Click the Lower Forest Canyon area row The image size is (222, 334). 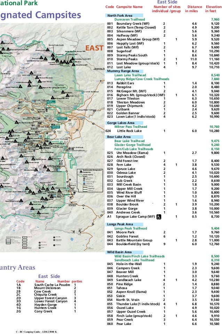pos(46,301)
